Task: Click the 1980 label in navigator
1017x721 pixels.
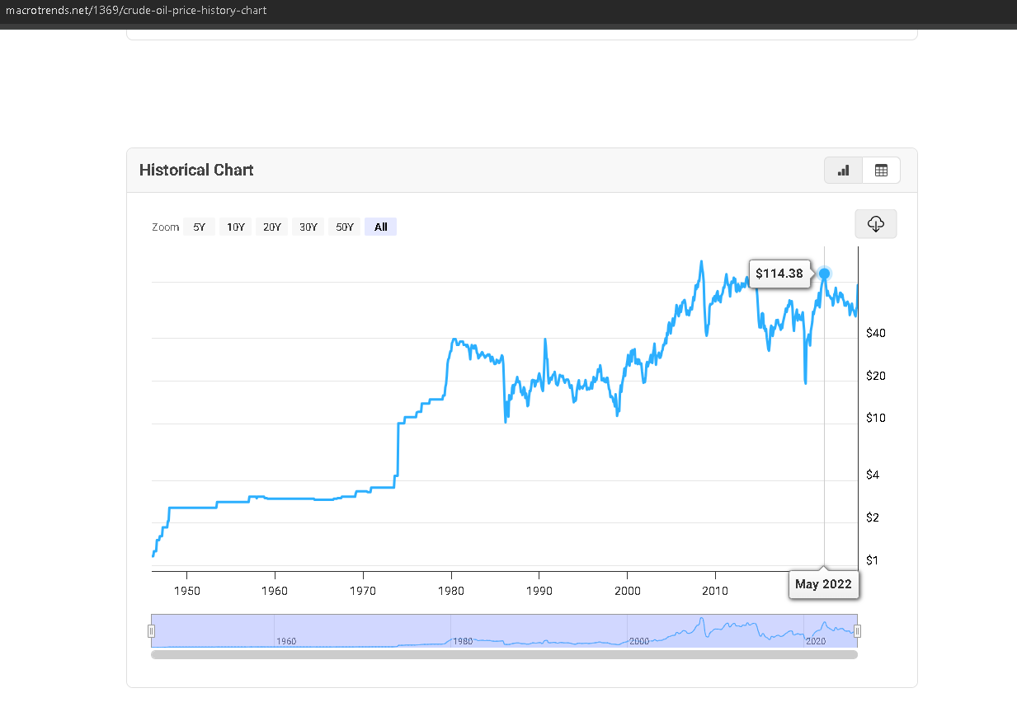Action: pos(463,641)
